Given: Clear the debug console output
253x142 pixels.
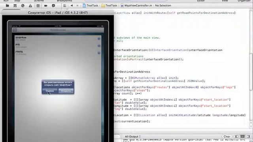Looking at the screenshot, I should tap(227, 136).
